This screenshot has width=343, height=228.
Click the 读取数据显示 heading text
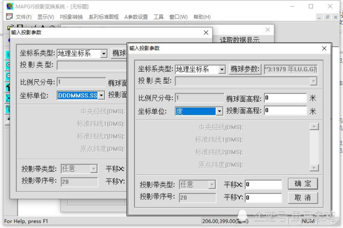pos(240,40)
